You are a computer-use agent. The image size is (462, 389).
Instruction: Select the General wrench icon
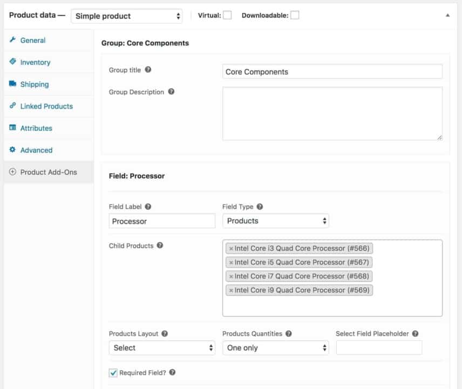click(x=13, y=40)
